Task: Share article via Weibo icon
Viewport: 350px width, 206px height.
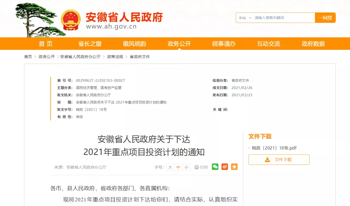Action: (x=225, y=167)
